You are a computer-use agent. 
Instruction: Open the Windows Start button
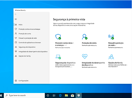[x=1, y=95]
